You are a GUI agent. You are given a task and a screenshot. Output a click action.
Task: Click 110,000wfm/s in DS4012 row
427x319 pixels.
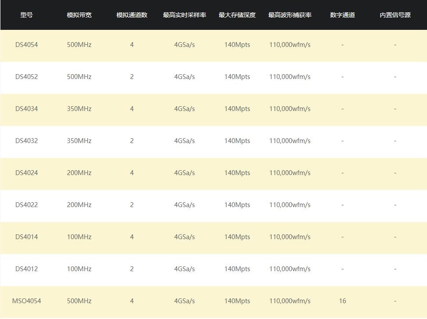pyautogui.click(x=290, y=269)
